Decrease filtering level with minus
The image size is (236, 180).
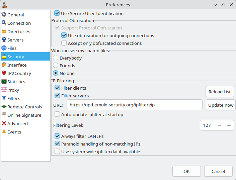tap(220, 125)
